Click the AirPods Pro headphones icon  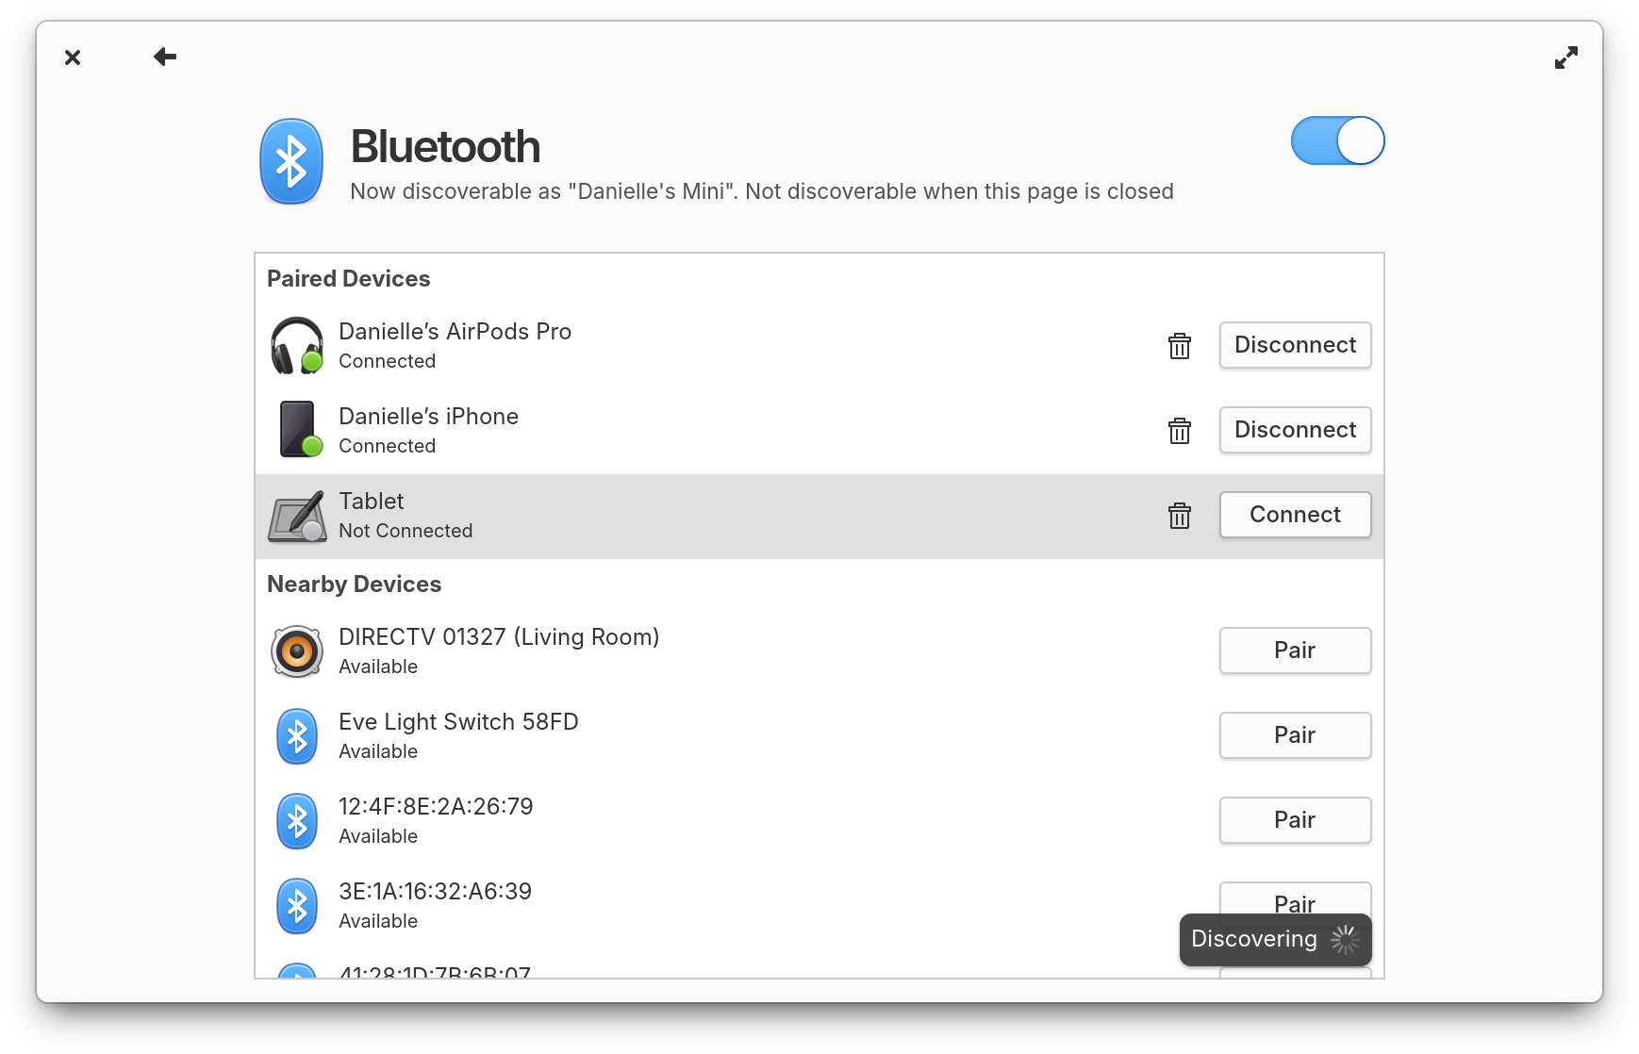click(297, 345)
